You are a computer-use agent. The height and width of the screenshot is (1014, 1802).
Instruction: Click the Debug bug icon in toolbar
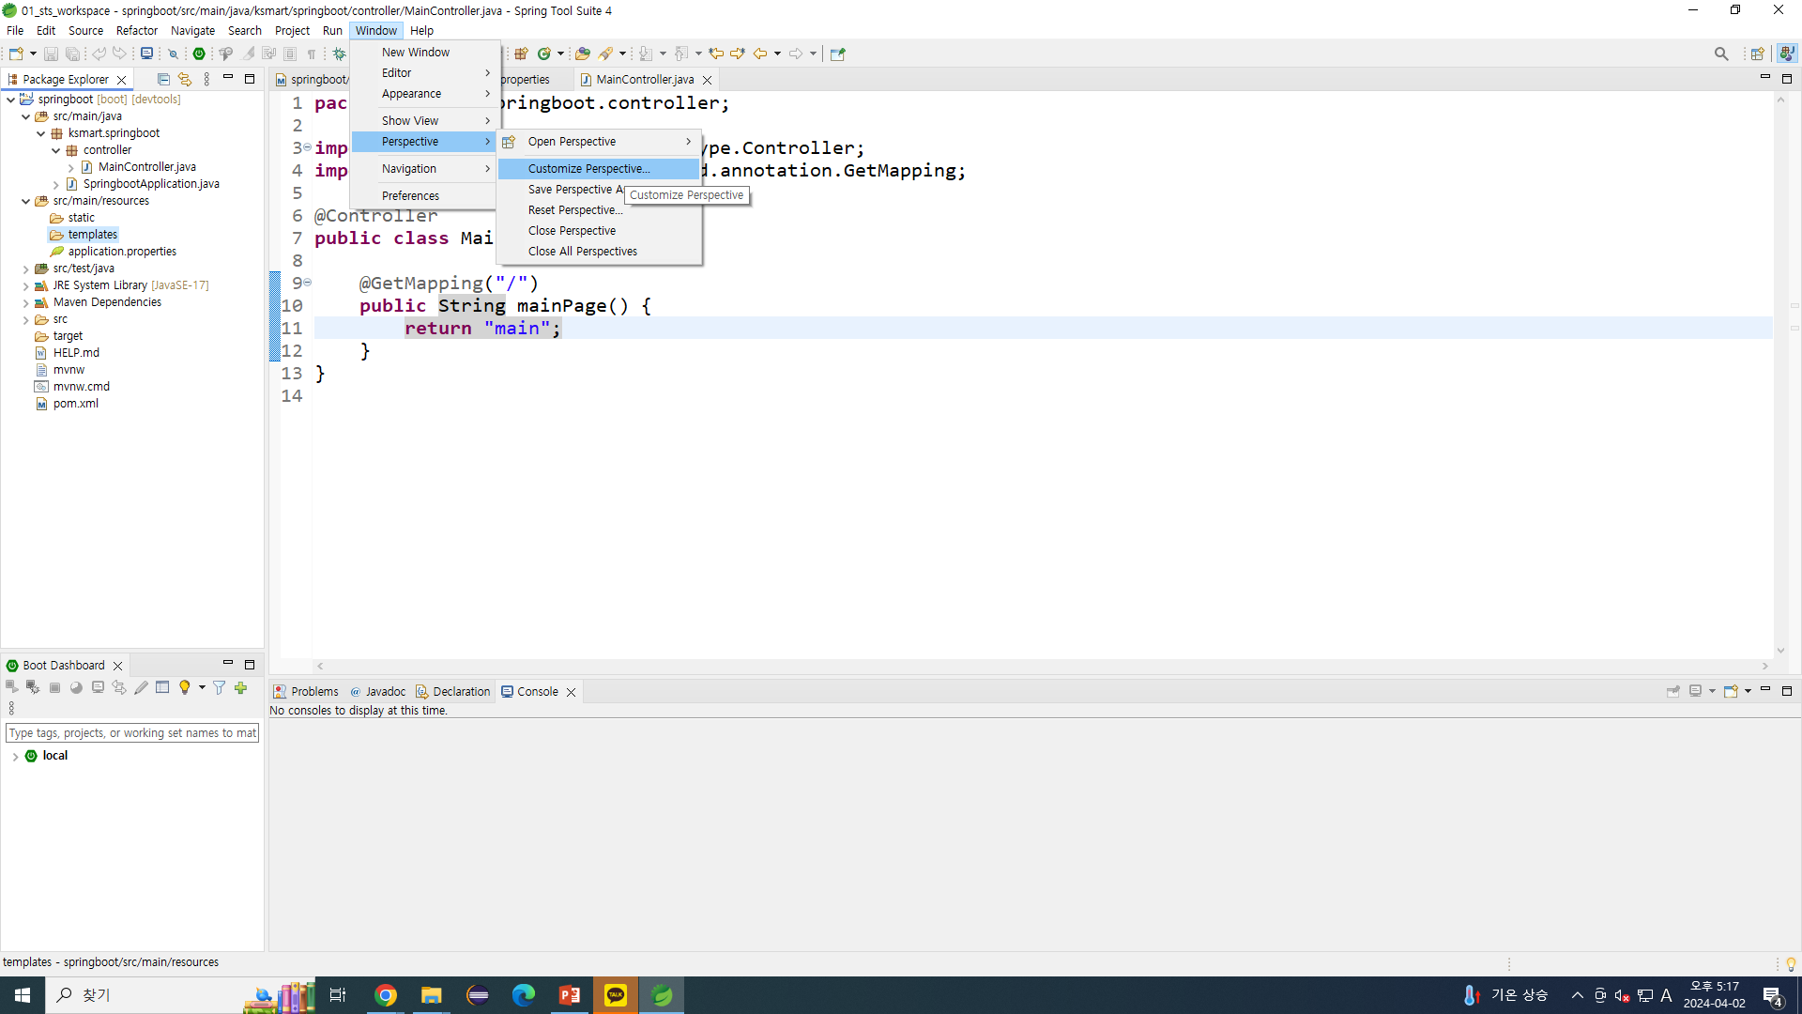[x=340, y=54]
